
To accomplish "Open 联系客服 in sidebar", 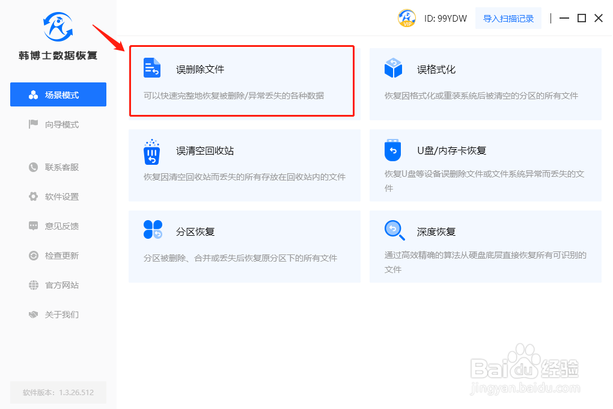I will tap(54, 167).
